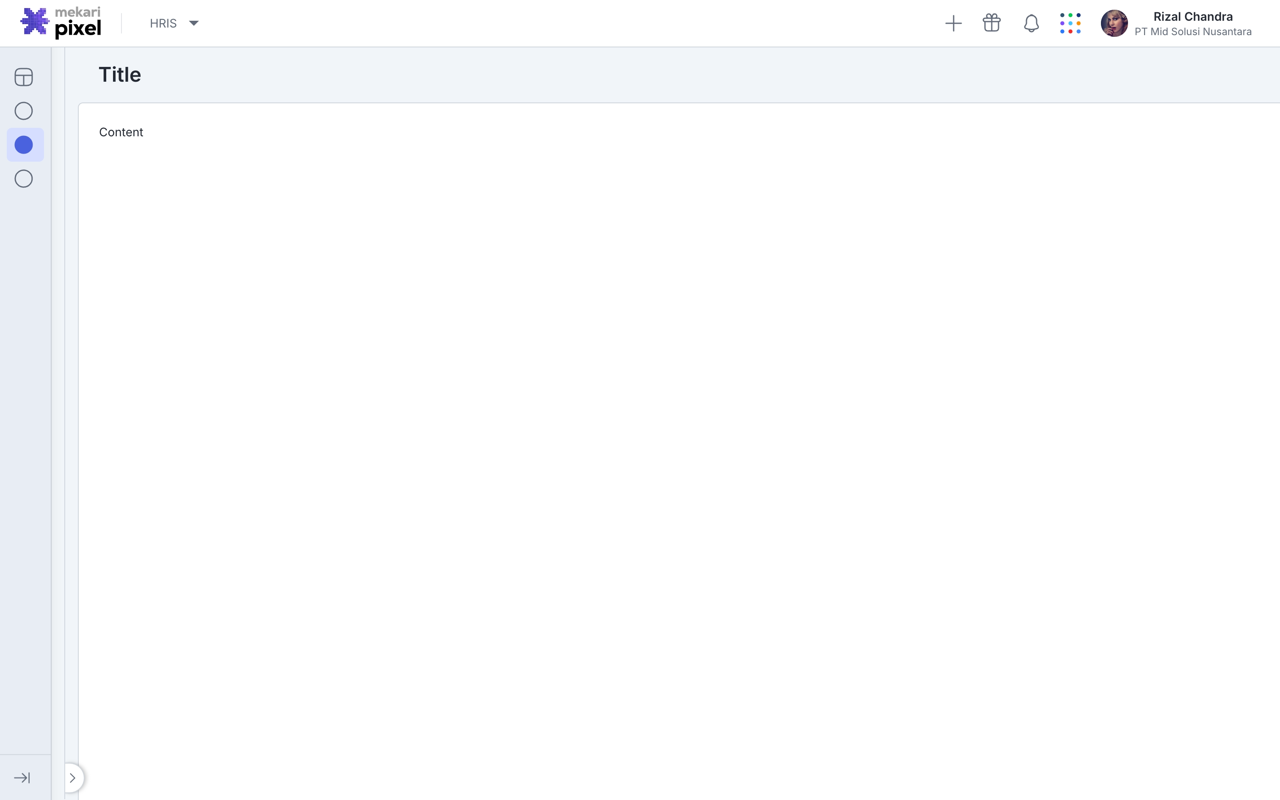Image resolution: width=1280 pixels, height=800 pixels.
Task: Select the first empty circle sidebar item
Action: point(24,111)
